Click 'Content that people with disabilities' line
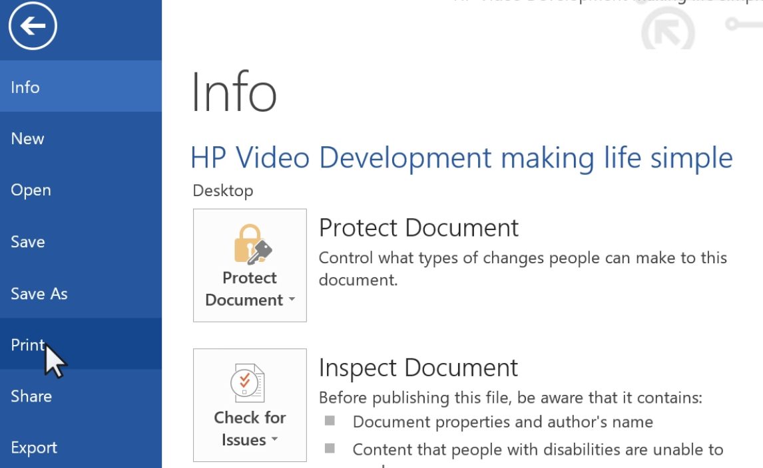Image resolution: width=763 pixels, height=468 pixels. coord(538,450)
